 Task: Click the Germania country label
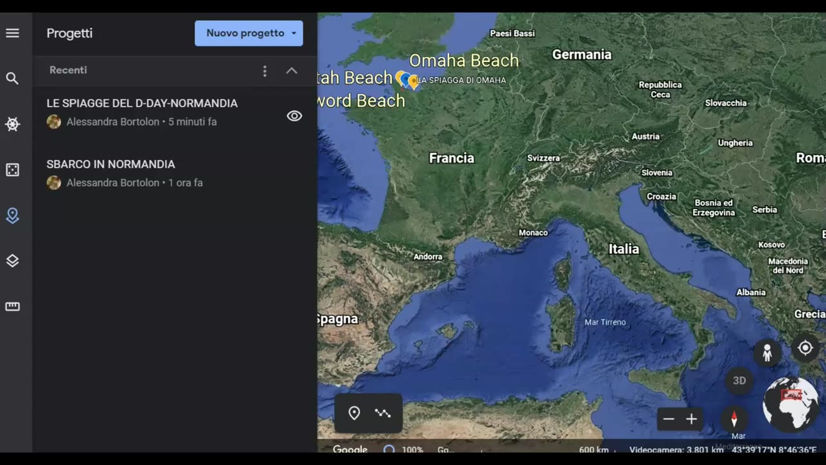click(581, 55)
